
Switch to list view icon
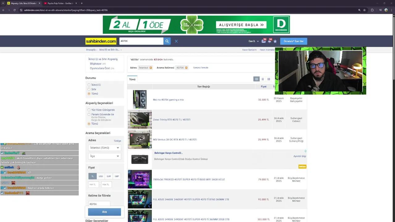263,79
